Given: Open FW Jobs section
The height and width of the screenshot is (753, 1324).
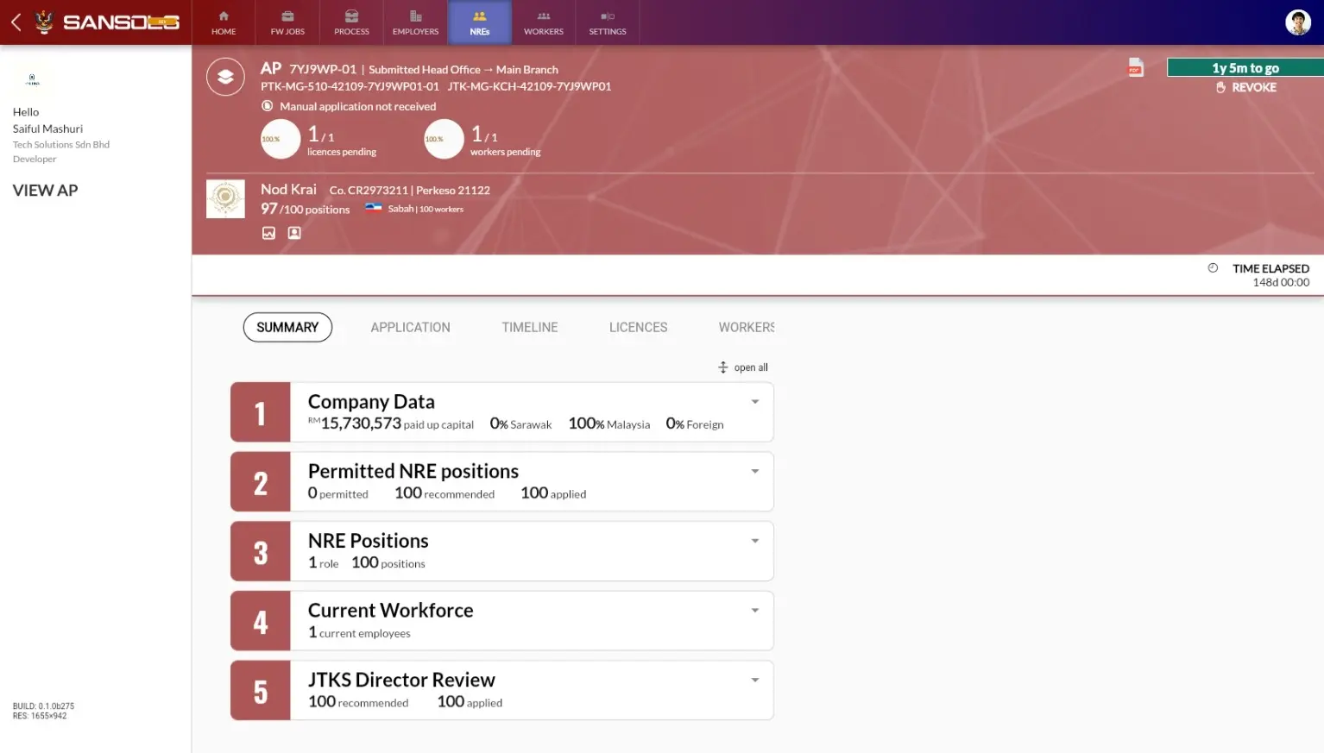Looking at the screenshot, I should click(x=287, y=22).
